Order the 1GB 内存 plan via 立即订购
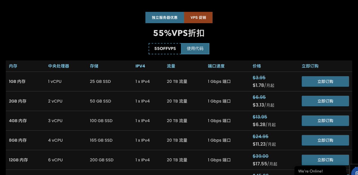 [325, 81]
